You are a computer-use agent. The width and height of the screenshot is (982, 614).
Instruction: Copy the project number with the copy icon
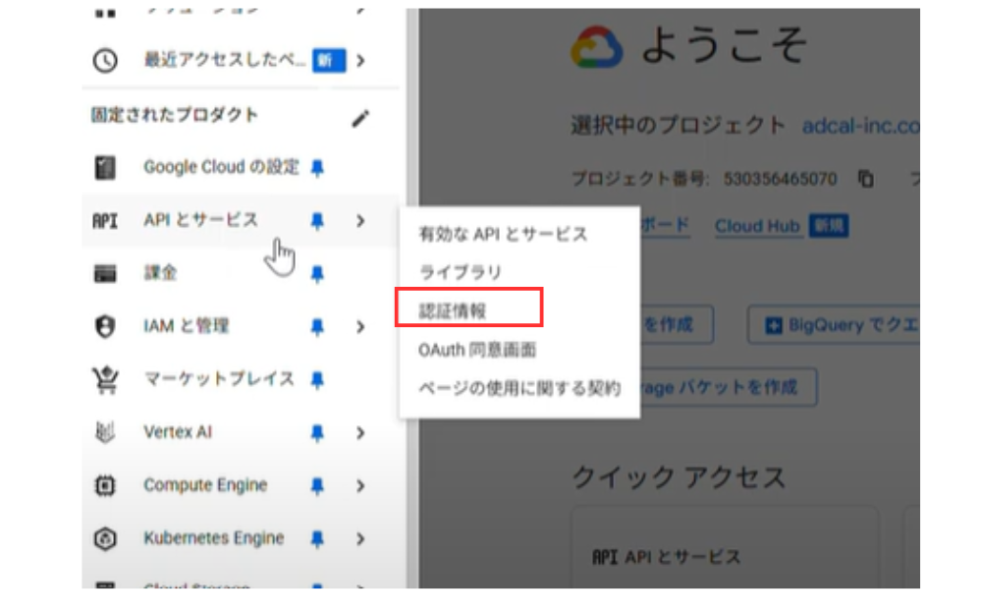click(865, 179)
